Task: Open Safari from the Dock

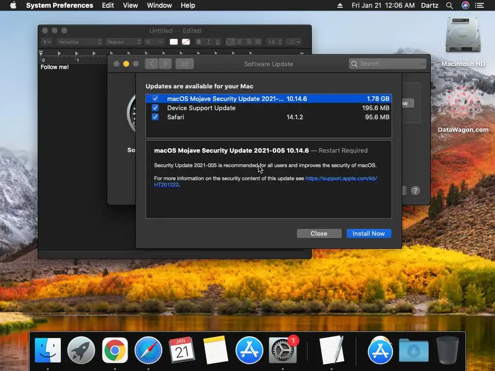Action: [x=148, y=350]
